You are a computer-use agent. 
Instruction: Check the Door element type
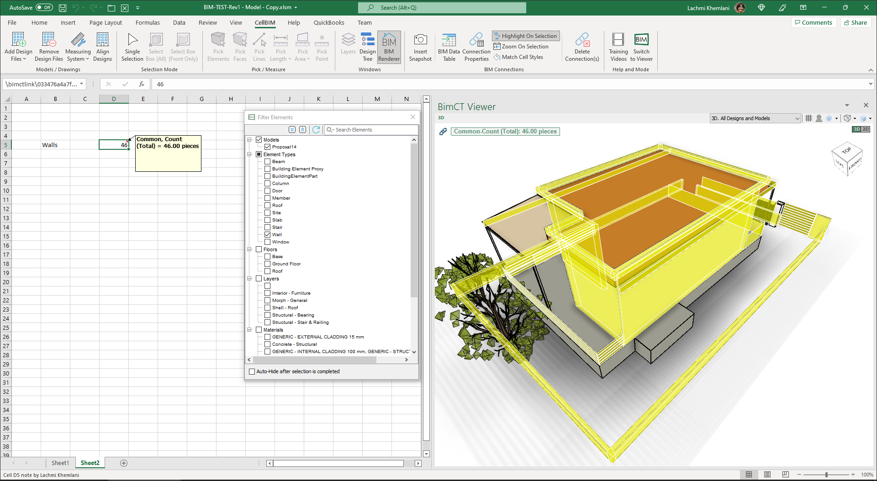pyautogui.click(x=268, y=191)
